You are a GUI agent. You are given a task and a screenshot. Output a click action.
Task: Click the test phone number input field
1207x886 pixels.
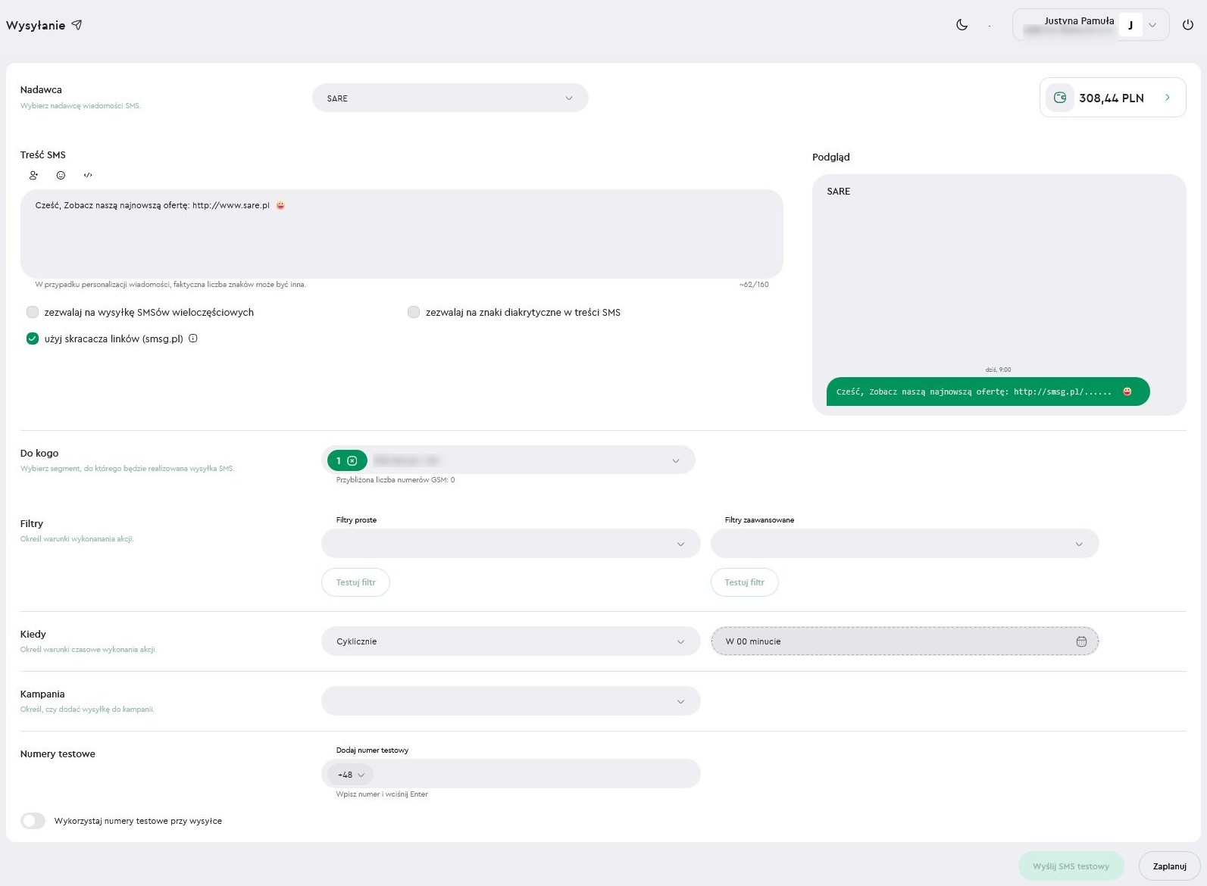click(534, 775)
